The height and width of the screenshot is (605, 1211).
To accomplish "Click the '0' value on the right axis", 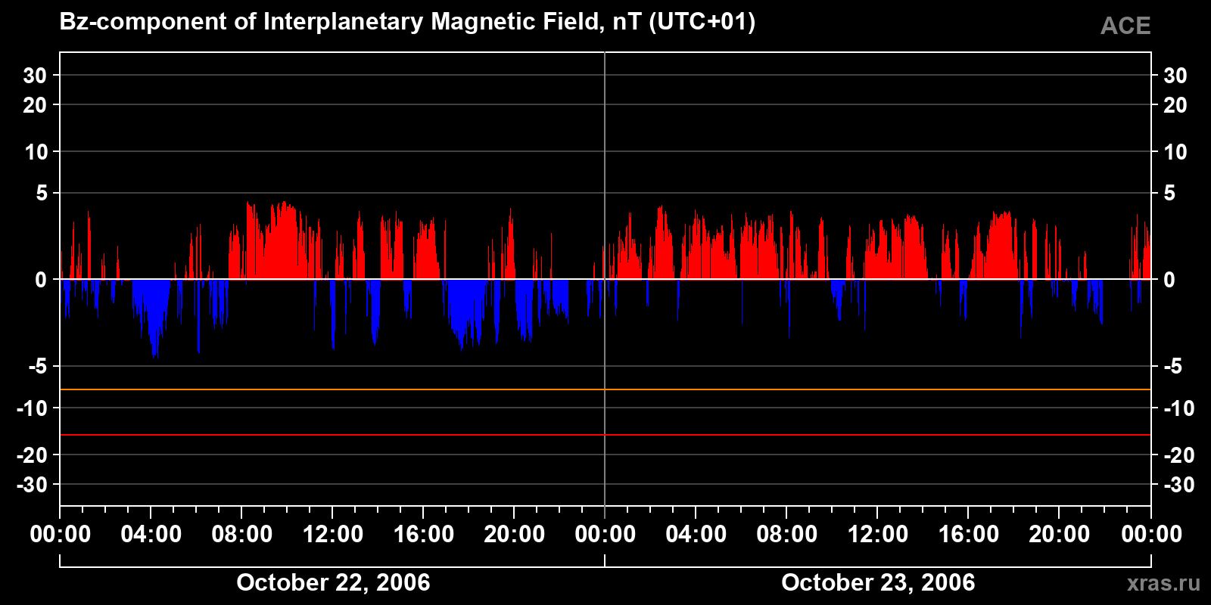I will click(1169, 280).
